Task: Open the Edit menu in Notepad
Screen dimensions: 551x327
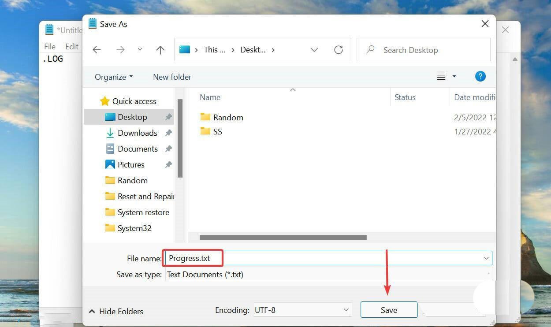Action: point(72,46)
